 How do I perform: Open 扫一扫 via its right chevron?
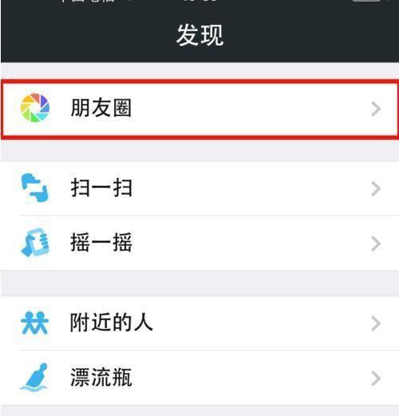point(376,189)
